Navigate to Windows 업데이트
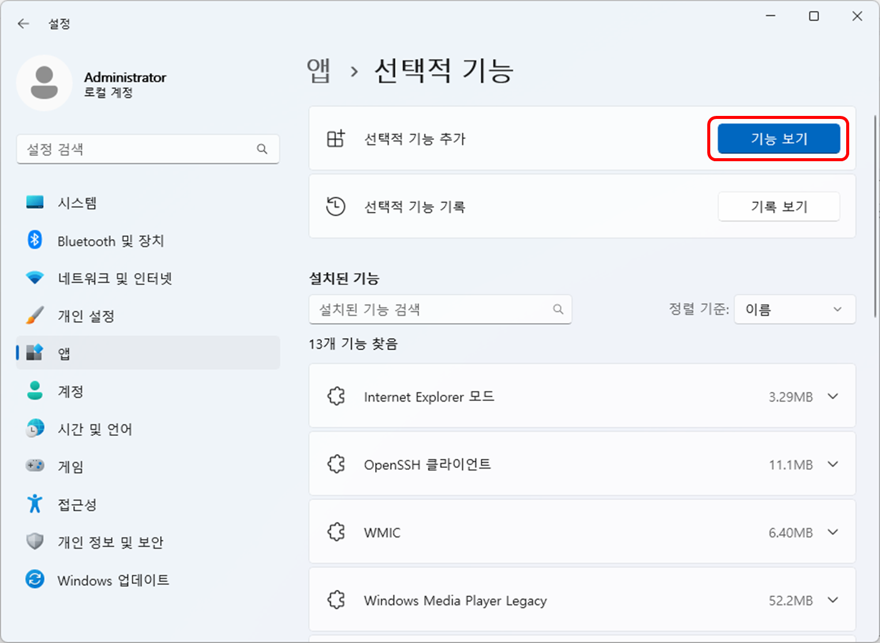The width and height of the screenshot is (880, 643). [x=148, y=580]
